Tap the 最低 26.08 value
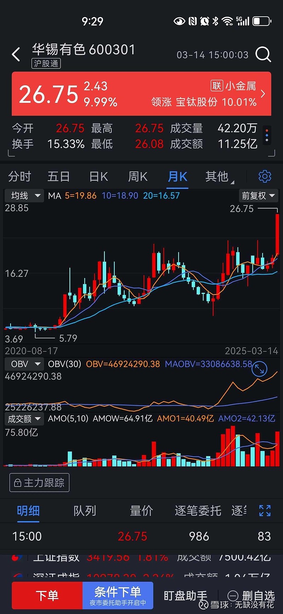This screenshot has height=614, width=283. point(149,144)
